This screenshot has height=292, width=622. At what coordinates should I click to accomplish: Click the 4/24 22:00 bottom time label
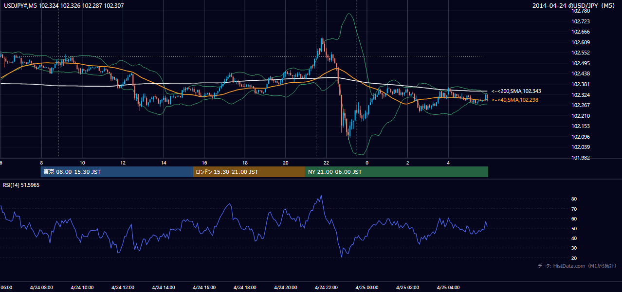pyautogui.click(x=326, y=287)
